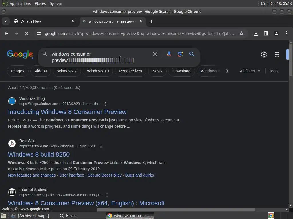The width and height of the screenshot is (293, 219).
Task: Click the Chrome address bar URL
Action: coord(140,33)
